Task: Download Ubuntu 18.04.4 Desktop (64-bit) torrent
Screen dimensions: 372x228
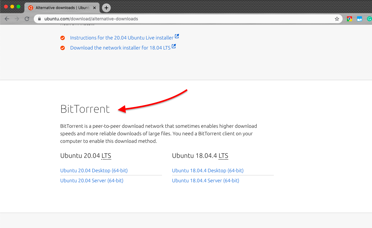Action: 208,170
